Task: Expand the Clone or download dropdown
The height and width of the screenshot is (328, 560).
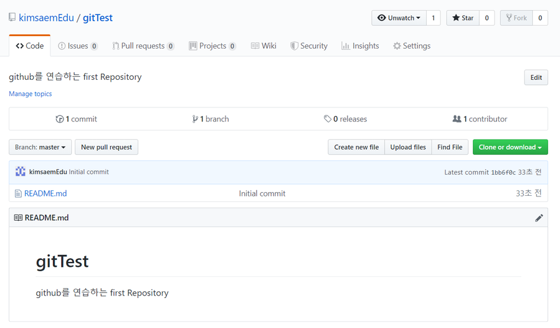Action: click(x=510, y=147)
